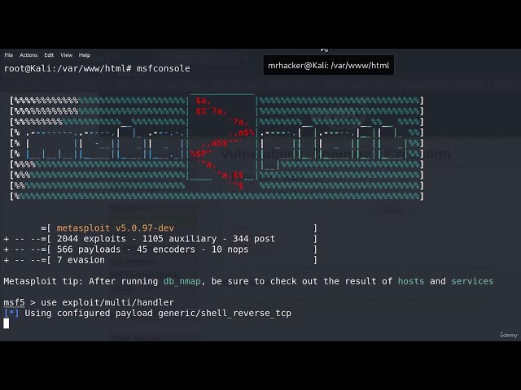Open the View menu
The image size is (521, 390).
click(66, 55)
